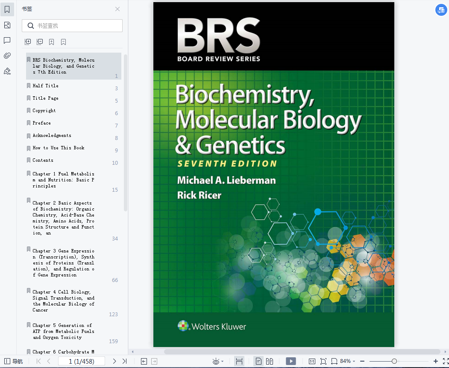Open the bookmarks panel icon in sidebar
The height and width of the screenshot is (368, 449).
(7, 9)
